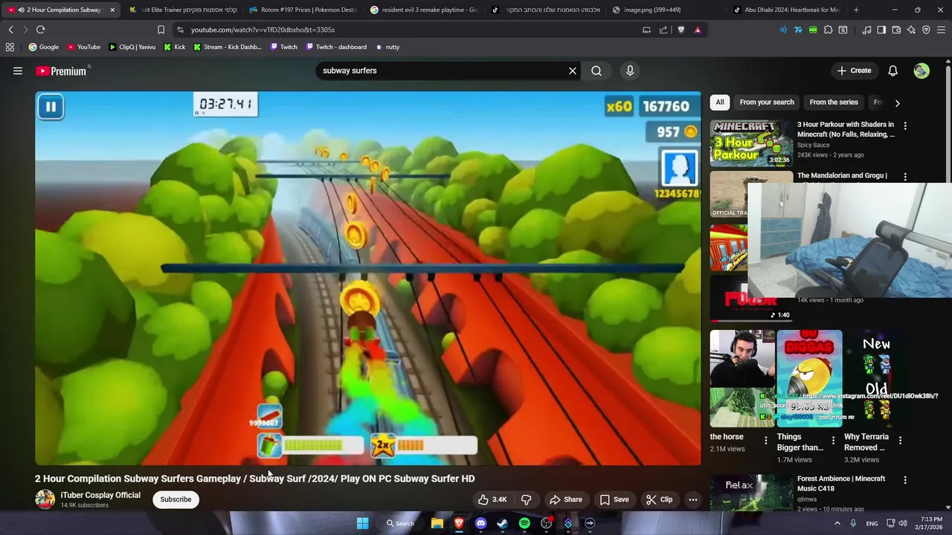Open Brave Rewards triangle icon
Screen dimensions: 952x535
[x=698, y=30]
